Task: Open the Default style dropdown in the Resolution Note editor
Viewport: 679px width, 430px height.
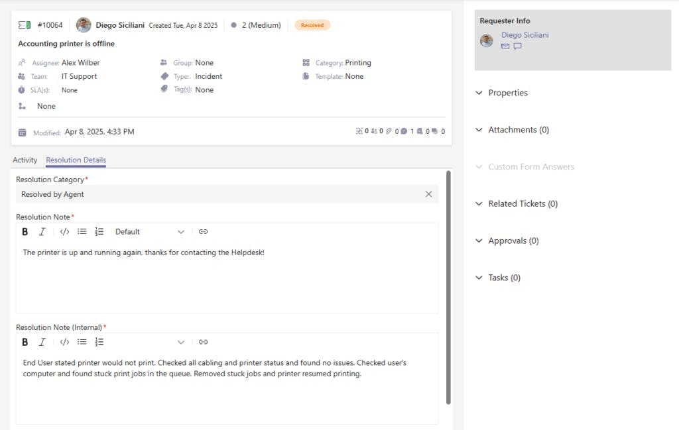Action: coord(149,232)
